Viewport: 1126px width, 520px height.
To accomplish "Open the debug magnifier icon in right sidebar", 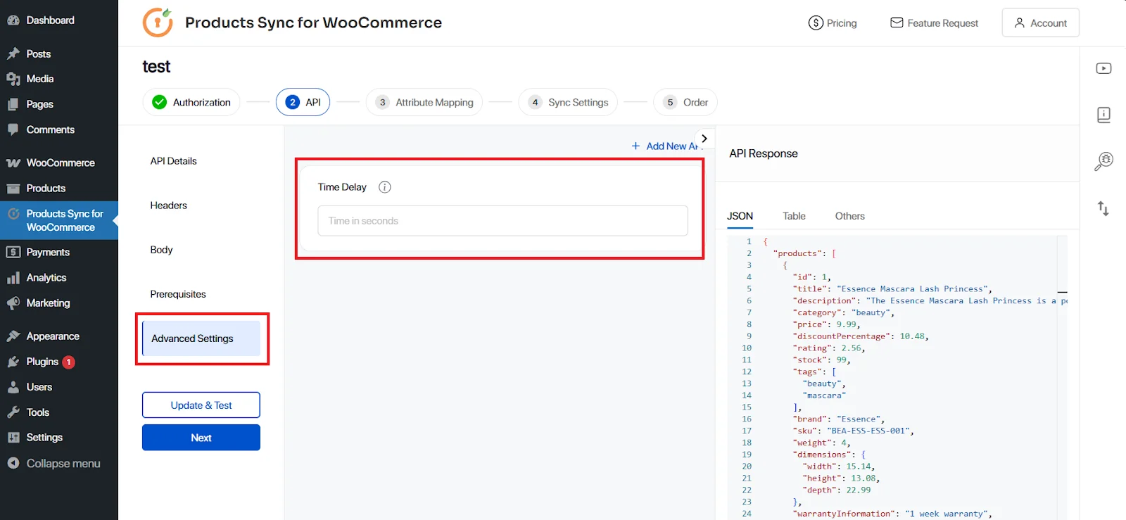I will 1103,161.
